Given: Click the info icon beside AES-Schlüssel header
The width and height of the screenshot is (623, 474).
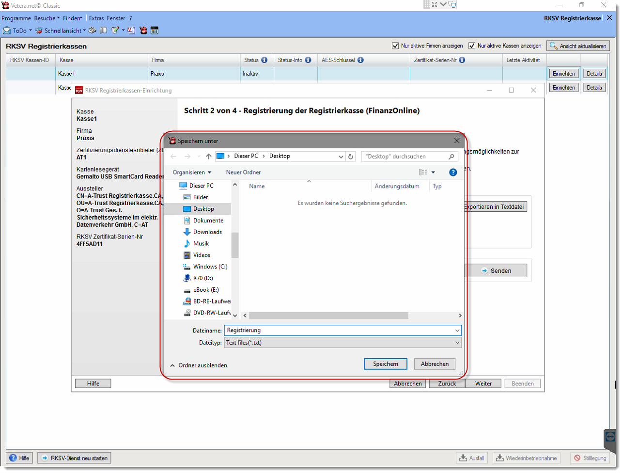Looking at the screenshot, I should tap(360, 60).
